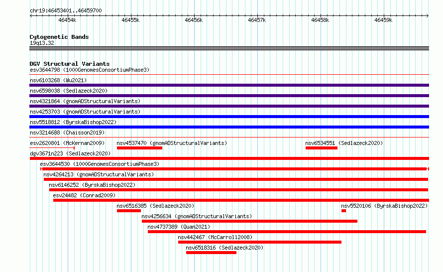443x272 pixels.
Task: Click esv2620801 (McKernan2009) label
Action: pos(67,143)
